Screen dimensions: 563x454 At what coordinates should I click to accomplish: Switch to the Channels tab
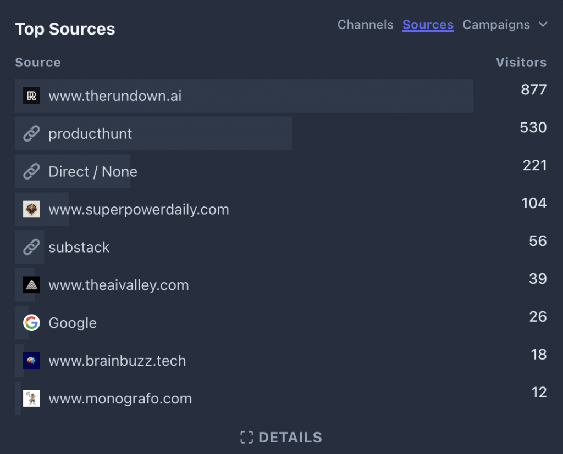coord(365,25)
